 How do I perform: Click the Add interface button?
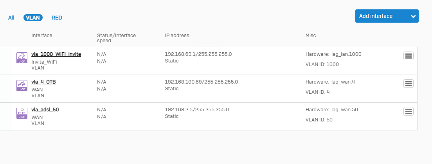[387, 16]
